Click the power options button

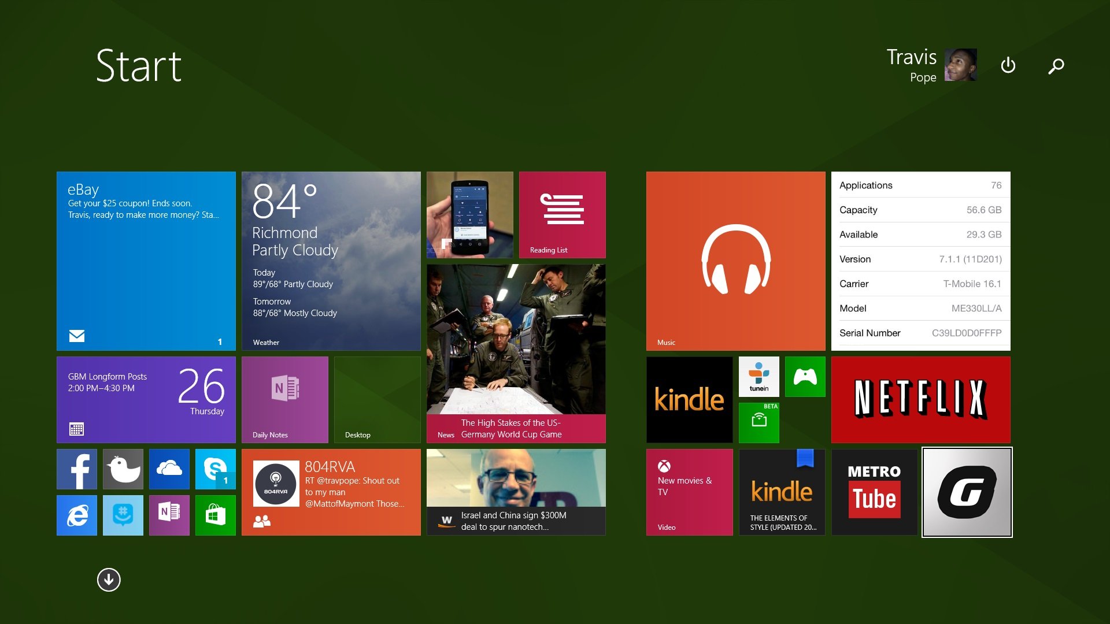coord(1008,65)
